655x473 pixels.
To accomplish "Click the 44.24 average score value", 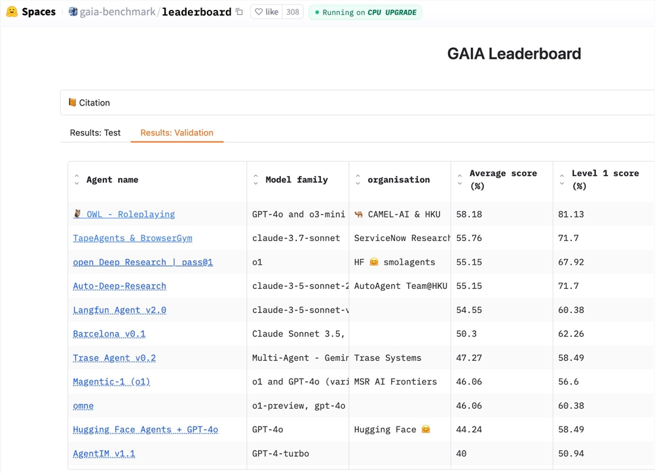I will coord(469,430).
